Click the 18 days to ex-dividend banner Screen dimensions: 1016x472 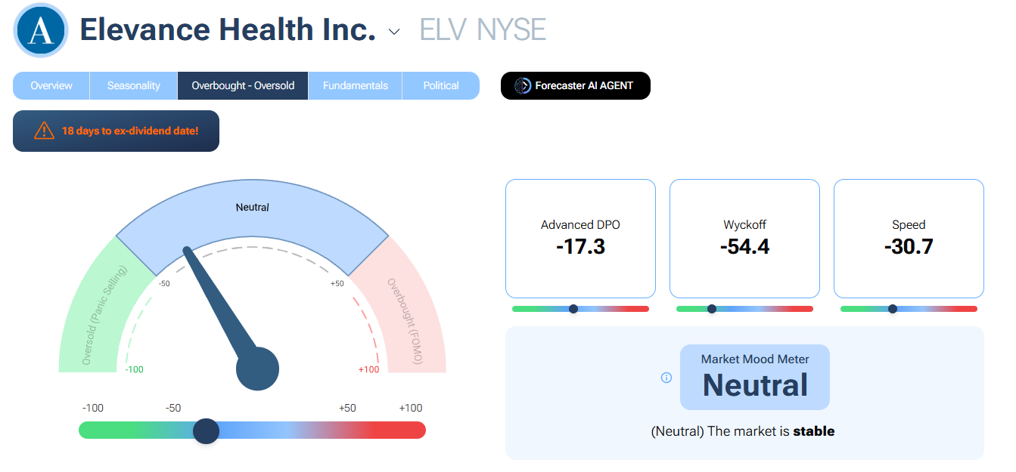click(116, 131)
